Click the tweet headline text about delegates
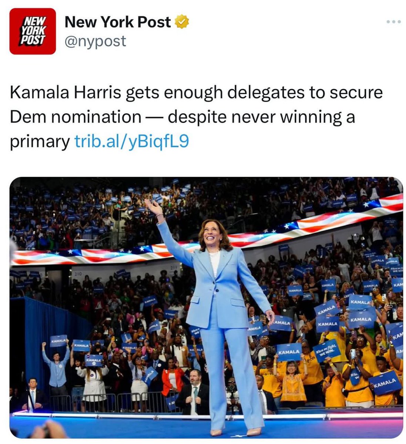The width and height of the screenshot is (406, 444). (196, 117)
